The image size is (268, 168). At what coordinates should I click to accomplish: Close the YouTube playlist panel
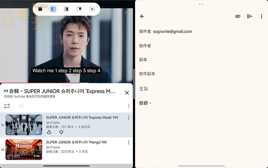[127, 93]
